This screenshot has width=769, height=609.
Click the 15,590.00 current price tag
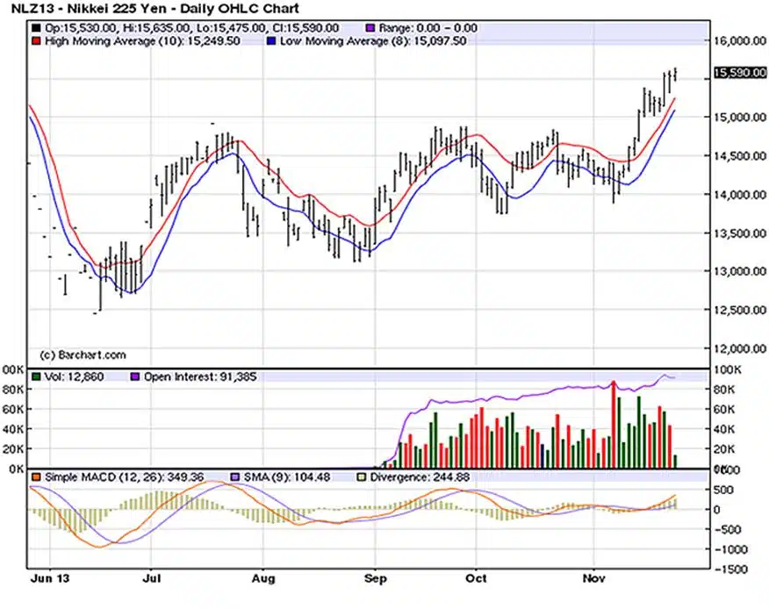point(737,74)
